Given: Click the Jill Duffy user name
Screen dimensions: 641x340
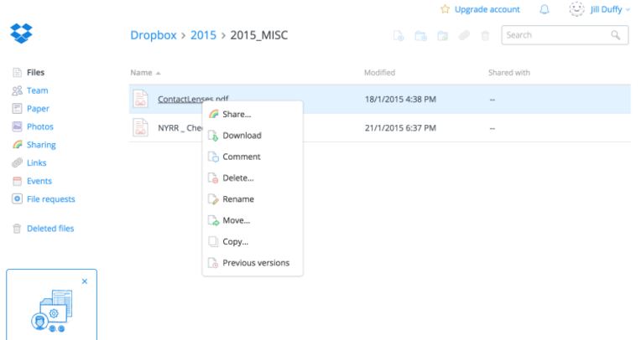Looking at the screenshot, I should pos(606,9).
